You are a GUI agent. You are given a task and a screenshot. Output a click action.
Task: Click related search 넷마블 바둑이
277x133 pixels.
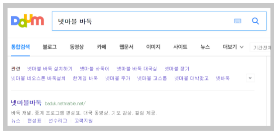pos(94,69)
